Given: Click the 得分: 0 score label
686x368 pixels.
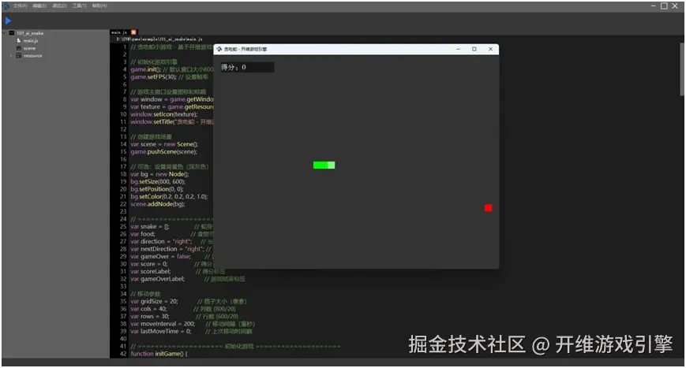Looking at the screenshot, I should (x=247, y=67).
